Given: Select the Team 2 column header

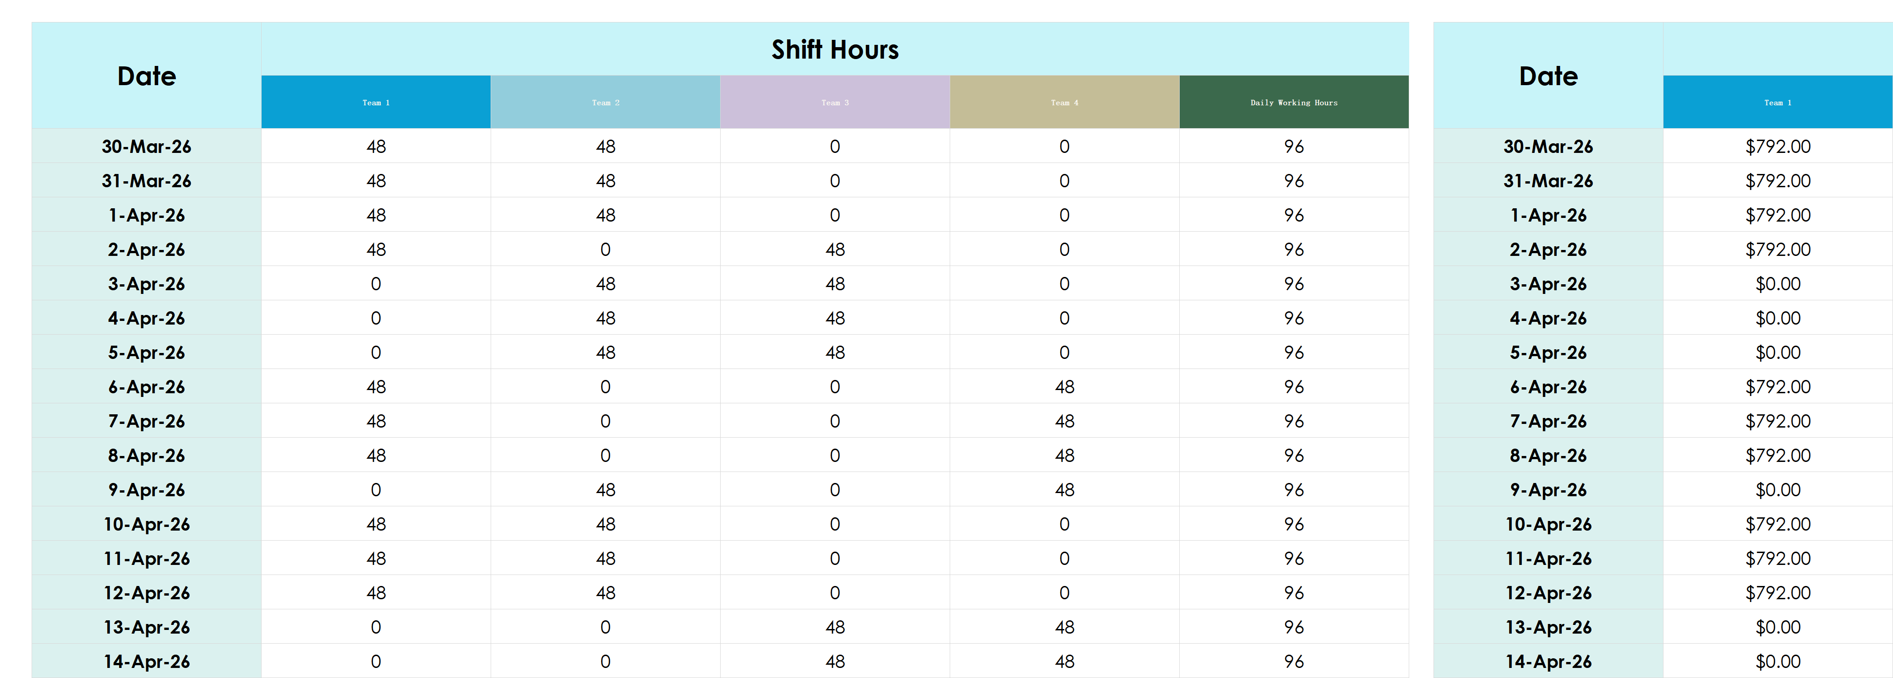Looking at the screenshot, I should tap(606, 102).
